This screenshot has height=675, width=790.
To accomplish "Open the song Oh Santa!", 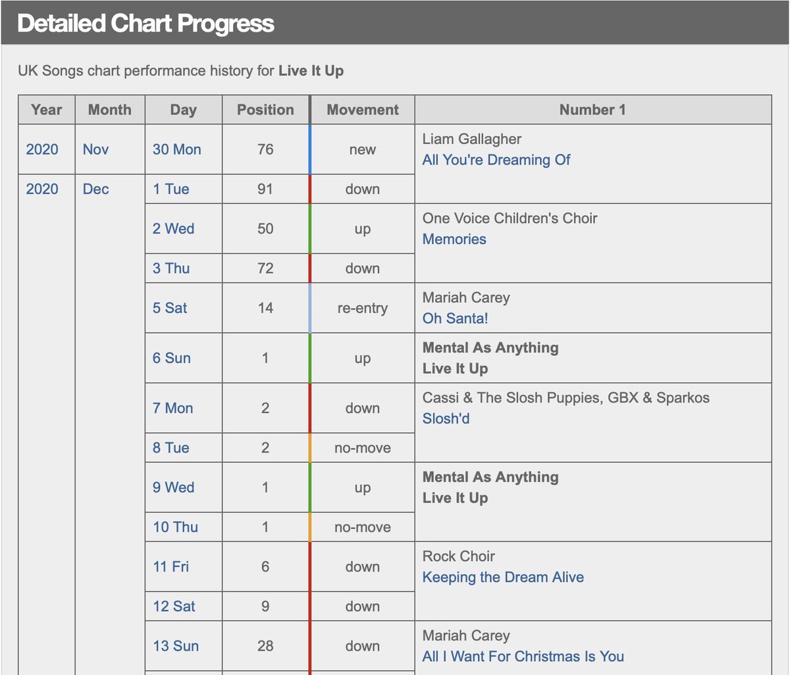I will tap(456, 318).
